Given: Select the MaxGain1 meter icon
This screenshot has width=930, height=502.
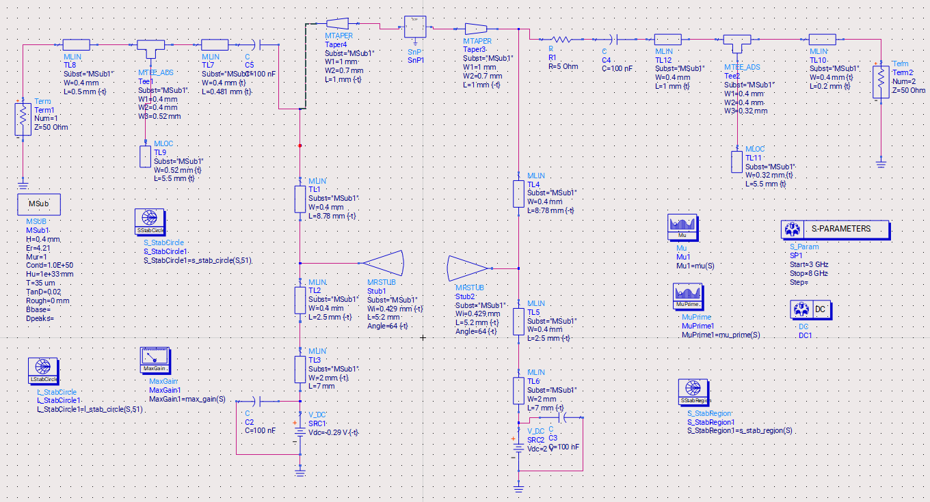Looking at the screenshot, I should coord(154,361).
